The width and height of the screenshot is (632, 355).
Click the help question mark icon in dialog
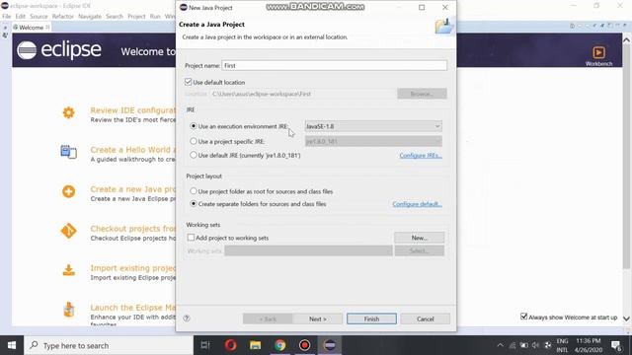coord(187,319)
